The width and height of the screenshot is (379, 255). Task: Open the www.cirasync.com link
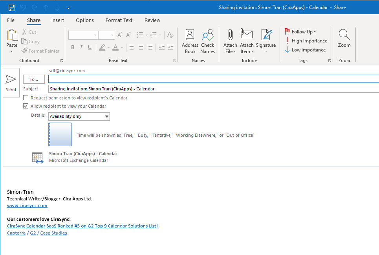(27, 205)
